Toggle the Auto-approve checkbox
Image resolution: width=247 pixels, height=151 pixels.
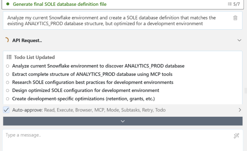coord(6,110)
